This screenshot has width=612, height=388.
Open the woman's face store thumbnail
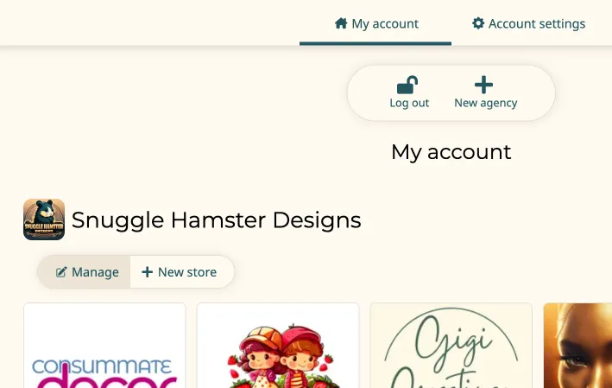click(x=577, y=346)
